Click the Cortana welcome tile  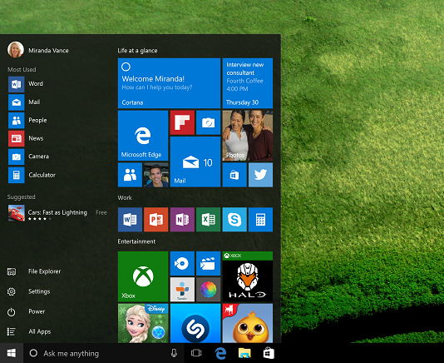click(x=169, y=83)
